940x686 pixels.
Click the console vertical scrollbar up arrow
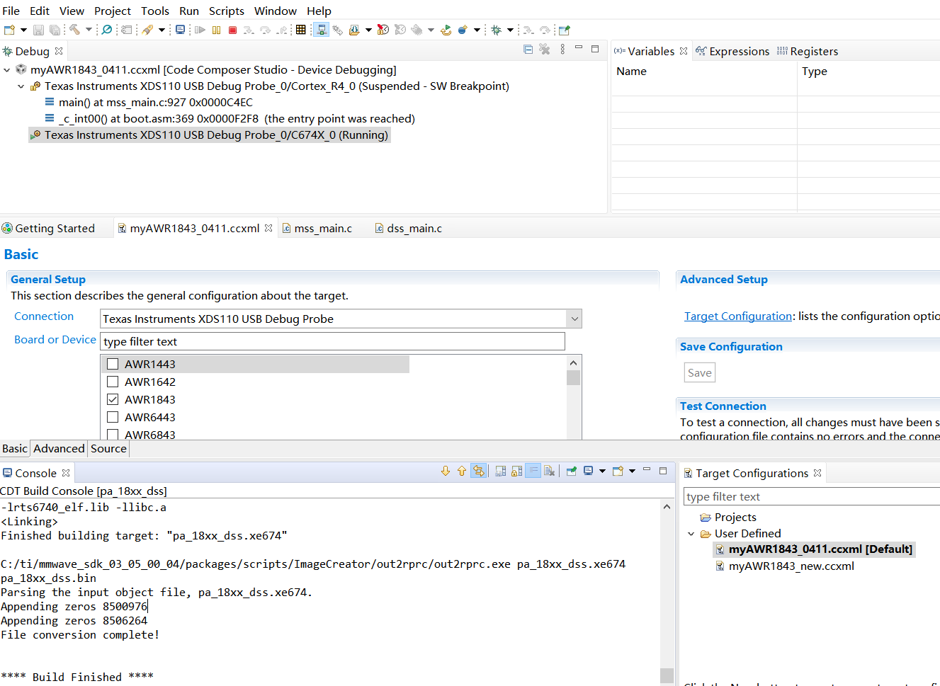667,507
